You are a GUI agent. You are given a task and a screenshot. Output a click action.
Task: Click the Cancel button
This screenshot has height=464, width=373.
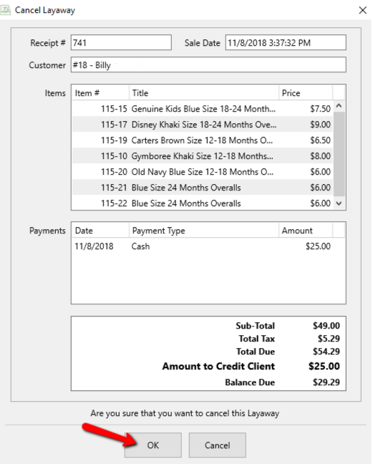point(218,445)
